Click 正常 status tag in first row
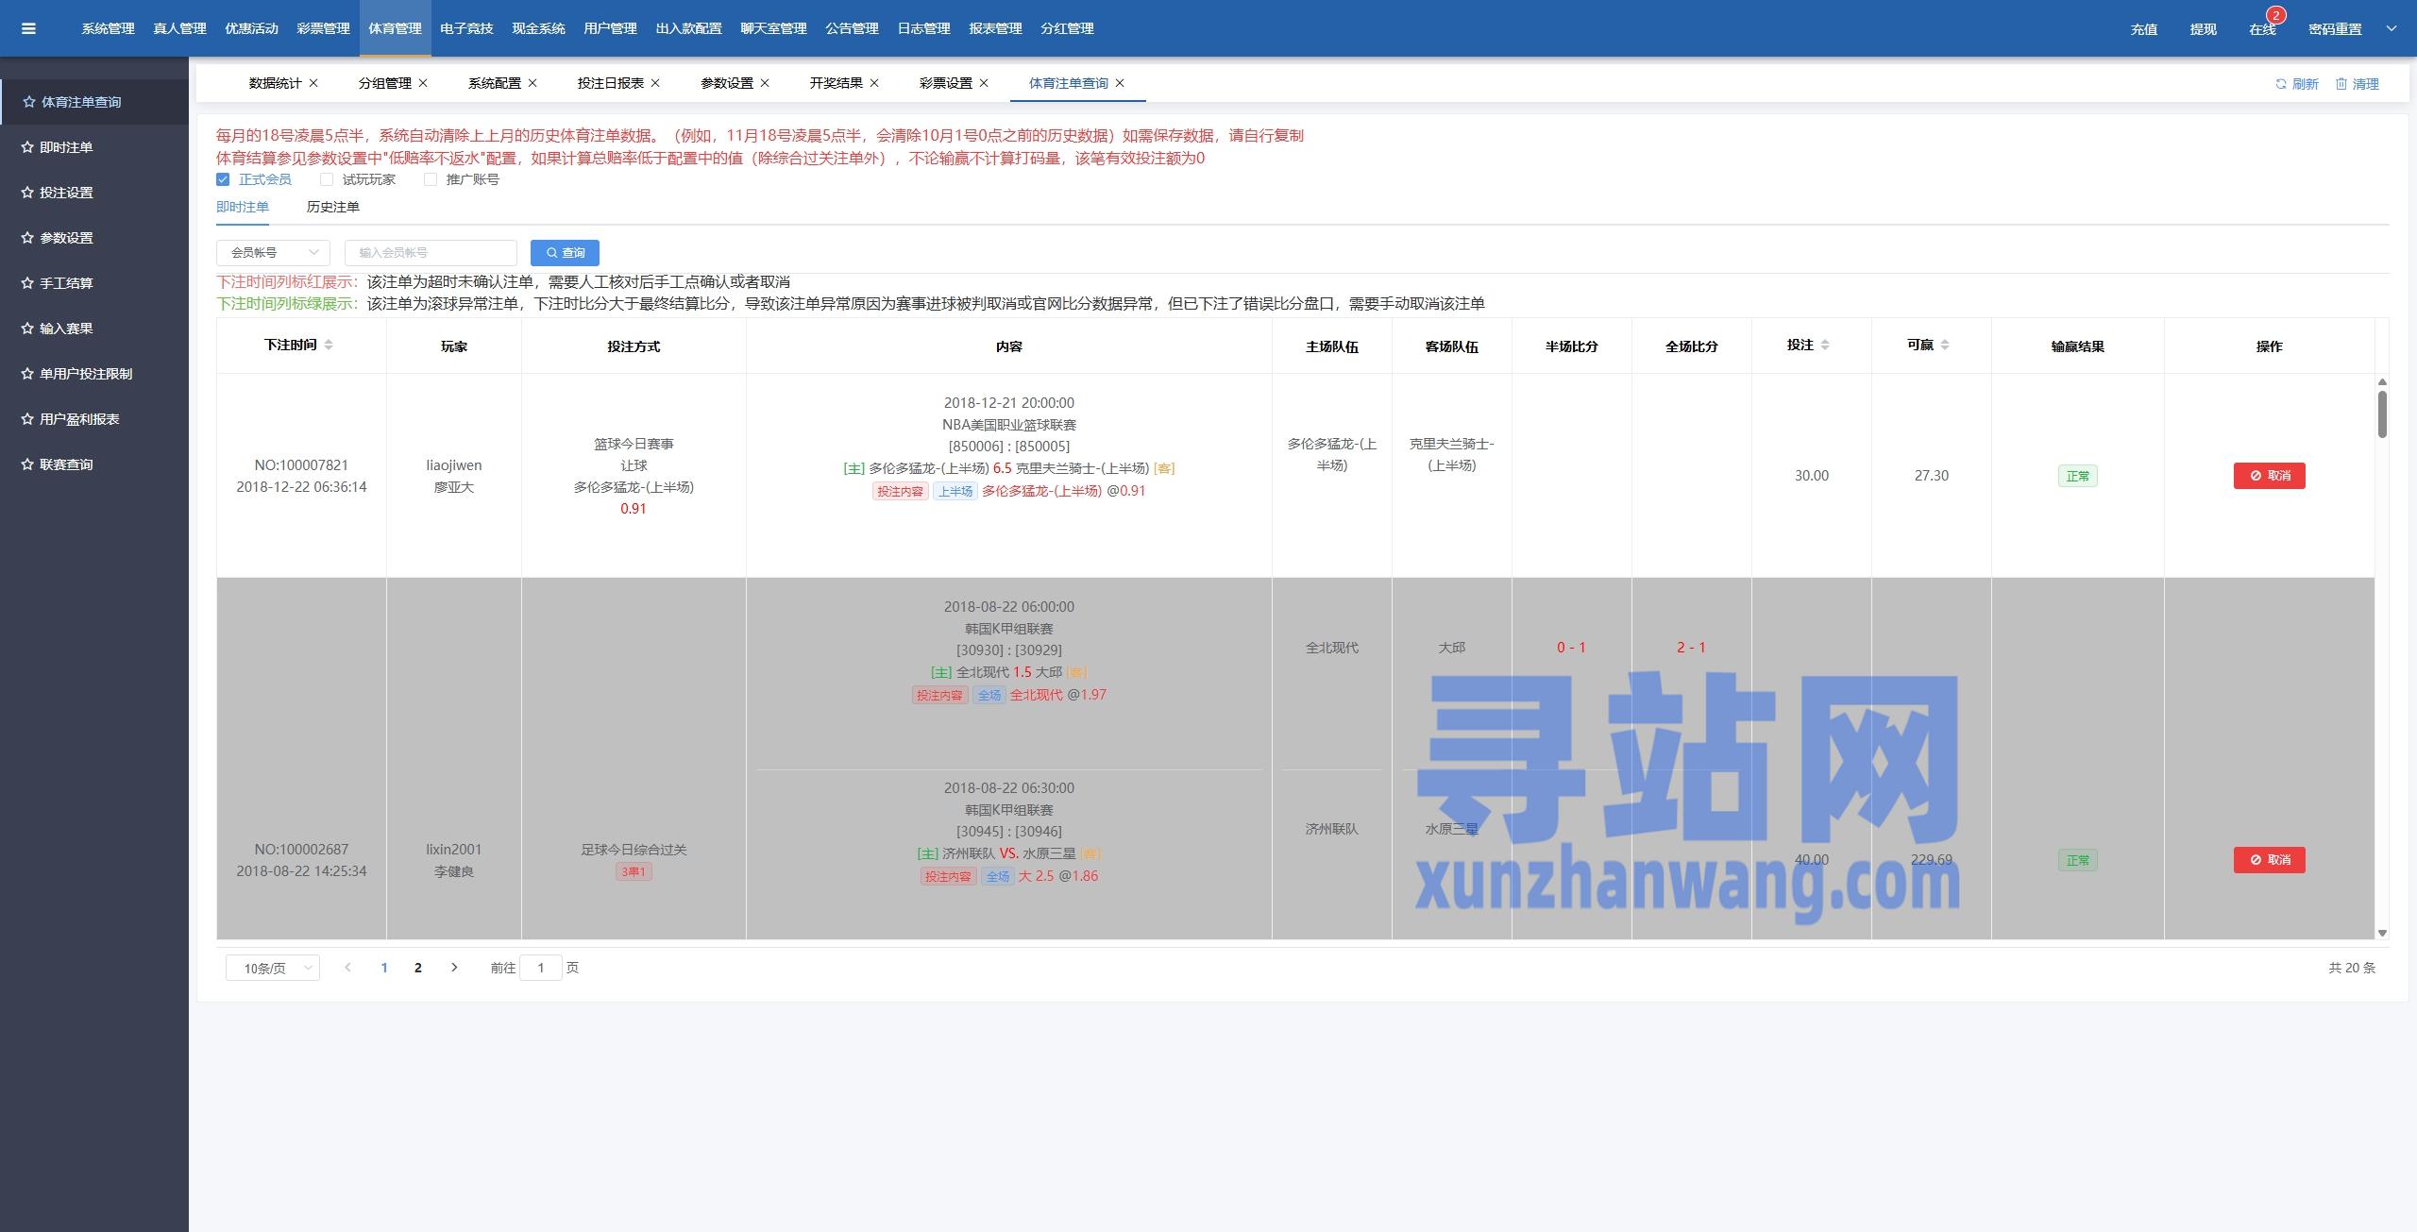 (x=2077, y=476)
